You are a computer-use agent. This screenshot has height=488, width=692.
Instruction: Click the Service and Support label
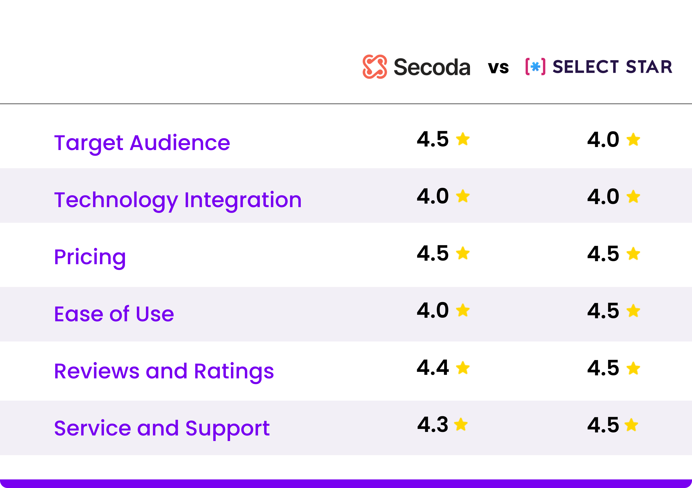point(162,428)
